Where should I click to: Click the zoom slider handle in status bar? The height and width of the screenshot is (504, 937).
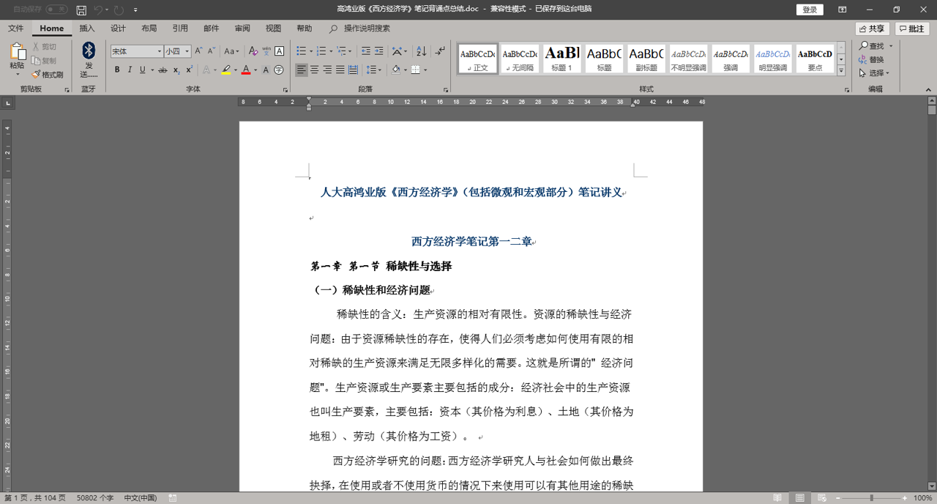pos(871,498)
